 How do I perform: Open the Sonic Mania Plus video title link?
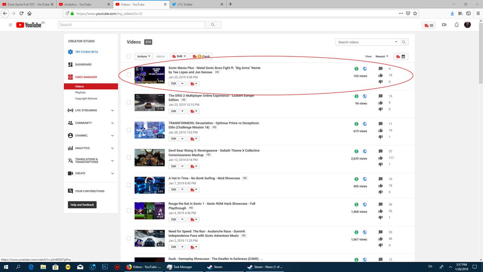tap(215, 70)
